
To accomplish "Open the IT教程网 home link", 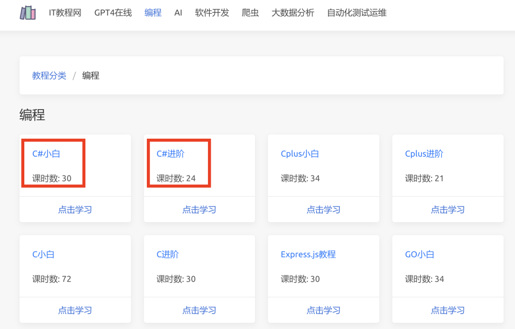I will 65,13.
